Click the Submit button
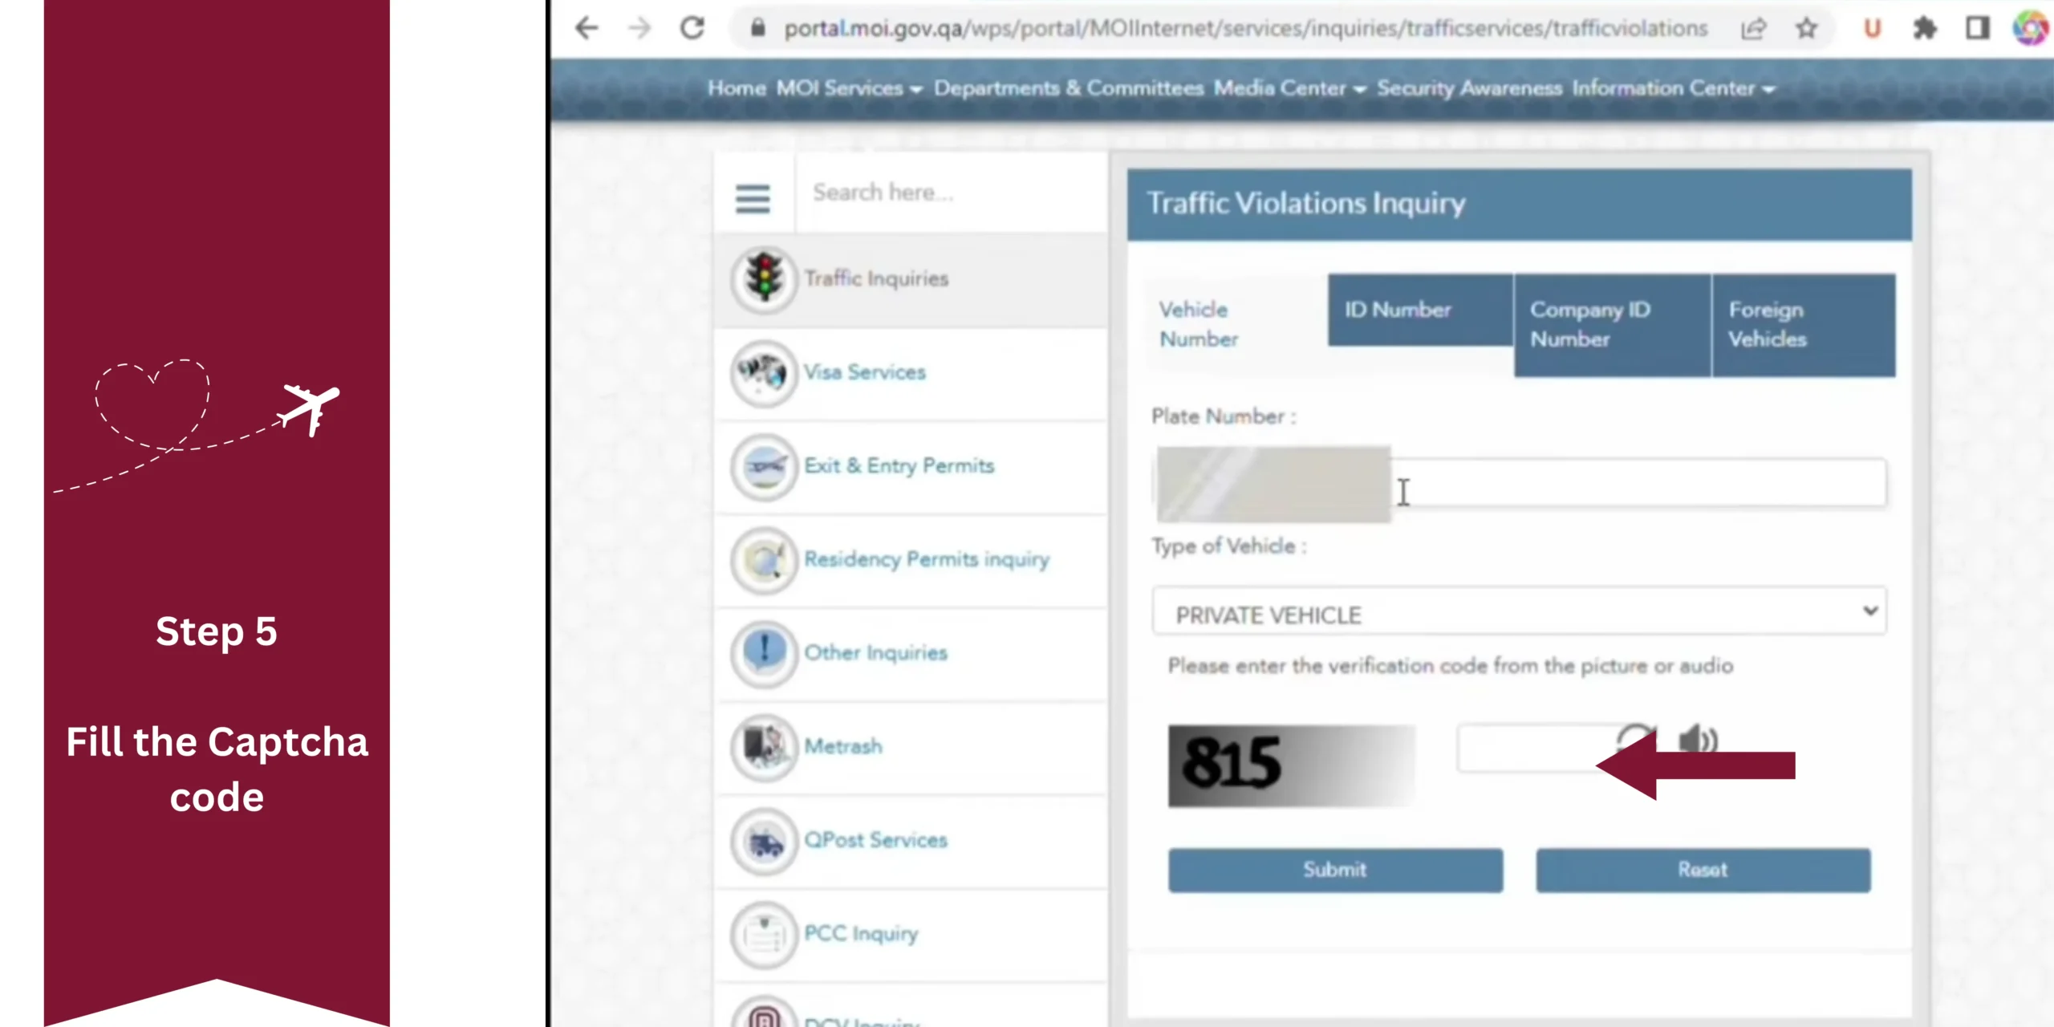This screenshot has height=1027, width=2054. tap(1333, 868)
